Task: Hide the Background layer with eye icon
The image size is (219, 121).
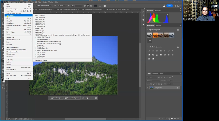Action: (148, 88)
